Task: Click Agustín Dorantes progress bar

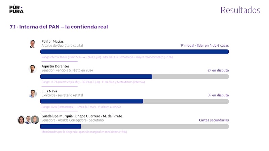Action: [134, 77]
